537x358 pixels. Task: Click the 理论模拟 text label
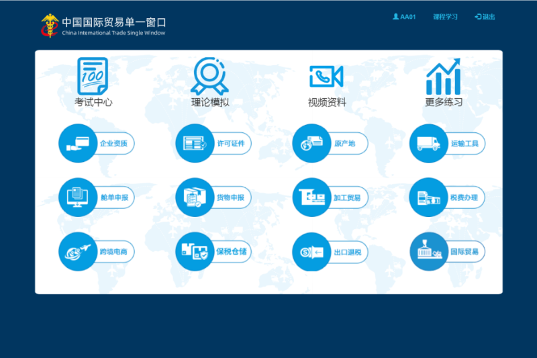click(x=210, y=102)
